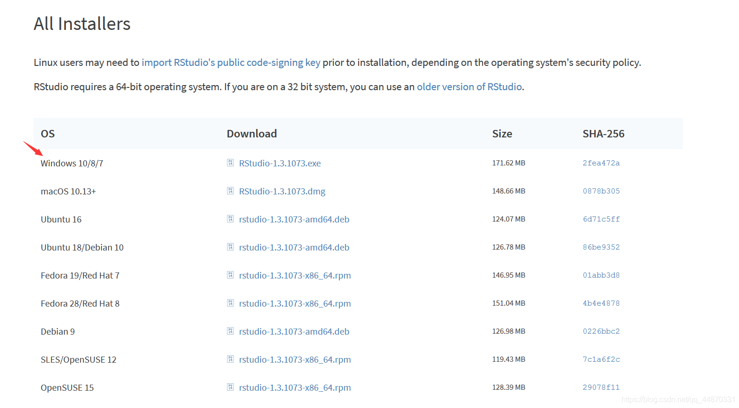
Task: Click the file icon in the Ubuntu 18/Debian 10 row
Action: coord(230,247)
